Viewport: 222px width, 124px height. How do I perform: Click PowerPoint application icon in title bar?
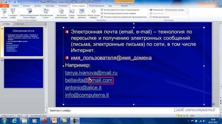pos(1,2)
